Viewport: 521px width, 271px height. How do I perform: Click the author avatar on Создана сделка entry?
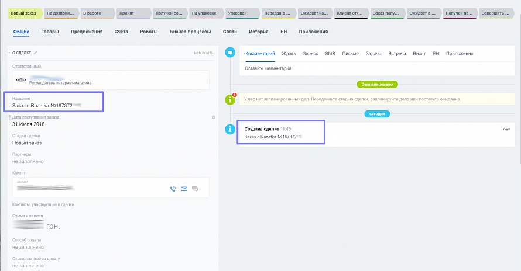coord(507,129)
